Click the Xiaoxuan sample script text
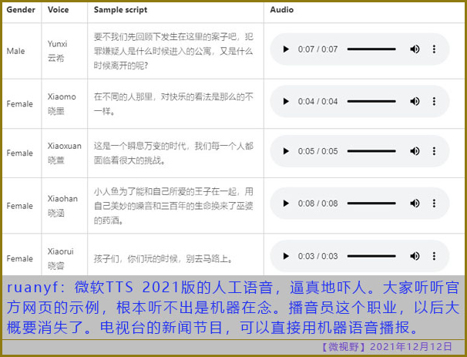The width and height of the screenshot is (467, 357). (x=173, y=153)
